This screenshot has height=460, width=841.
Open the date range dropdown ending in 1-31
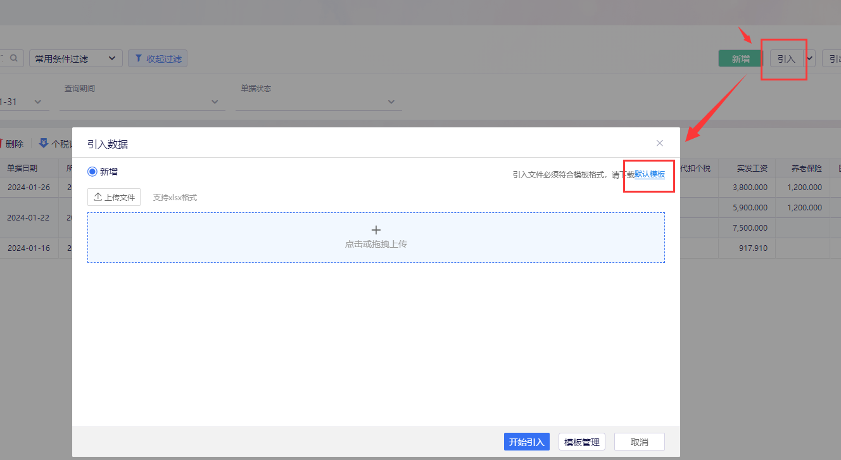pos(22,101)
